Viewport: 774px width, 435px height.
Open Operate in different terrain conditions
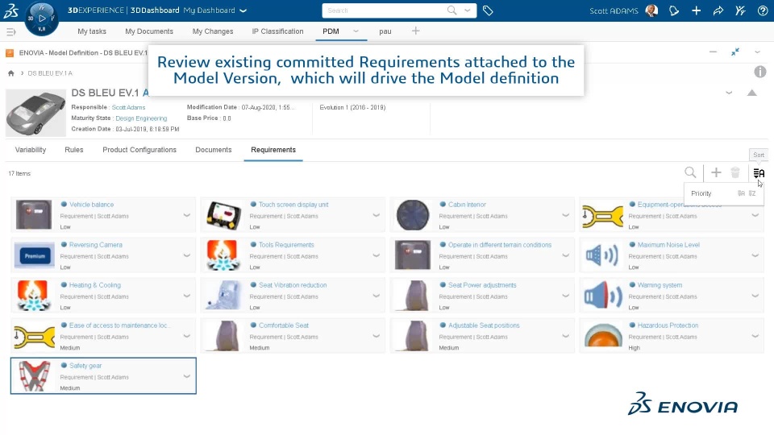click(500, 245)
